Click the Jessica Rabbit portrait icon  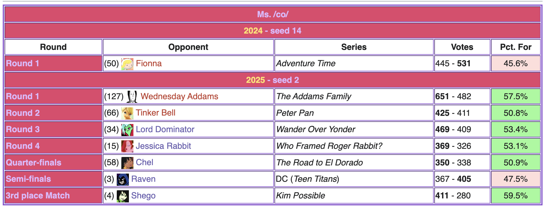point(127,146)
